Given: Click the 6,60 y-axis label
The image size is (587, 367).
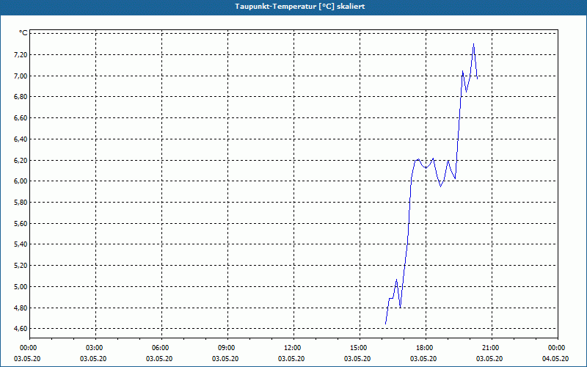Looking at the screenshot, I should tap(21, 118).
